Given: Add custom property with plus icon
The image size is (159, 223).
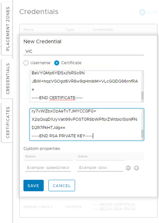Looking at the screenshot, I should [136, 168].
